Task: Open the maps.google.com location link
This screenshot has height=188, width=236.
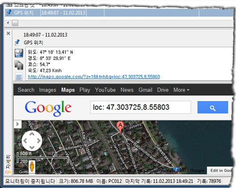Action: (94, 77)
